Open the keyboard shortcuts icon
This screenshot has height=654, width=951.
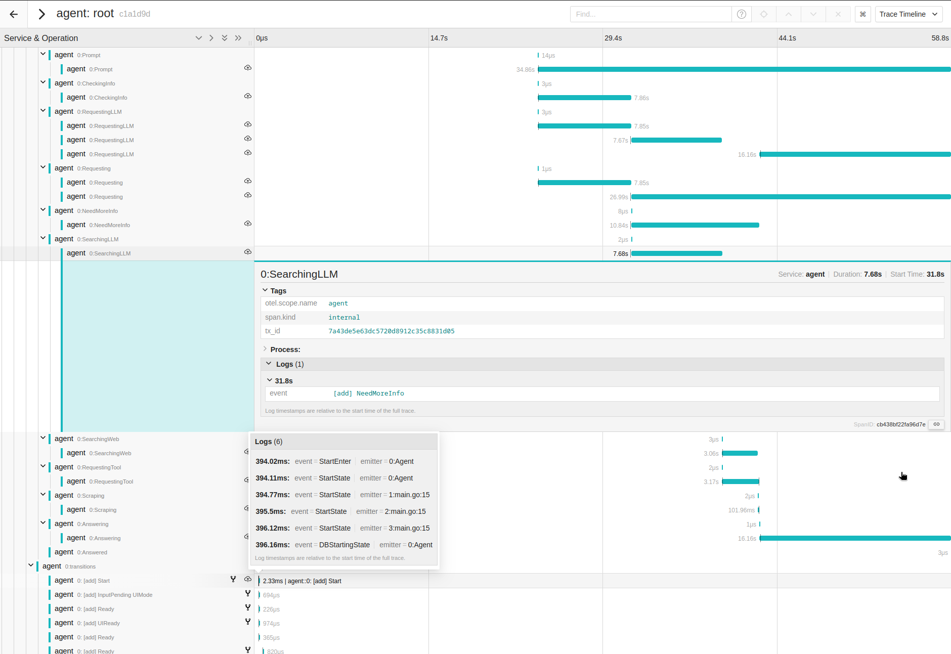pyautogui.click(x=863, y=14)
